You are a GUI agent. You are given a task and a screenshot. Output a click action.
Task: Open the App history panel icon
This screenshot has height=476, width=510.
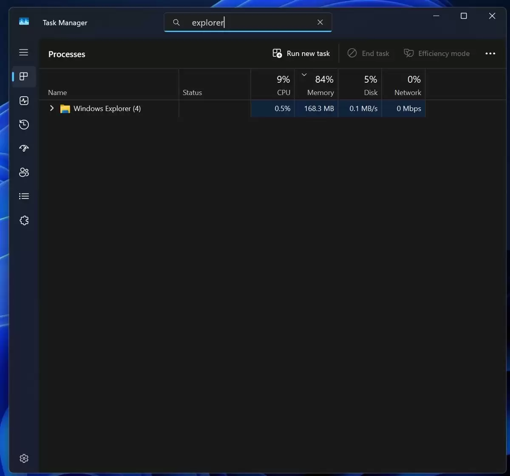pyautogui.click(x=24, y=124)
